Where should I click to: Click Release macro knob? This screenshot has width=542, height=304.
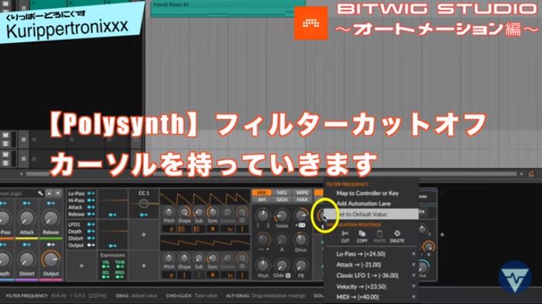tap(51, 218)
